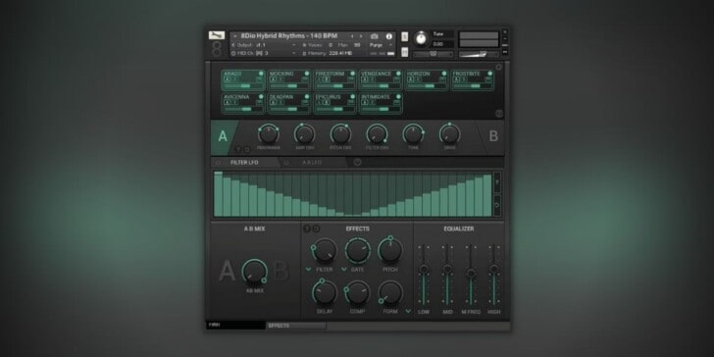Adjust the Pitch Env knob
The height and width of the screenshot is (357, 714).
pos(340,134)
